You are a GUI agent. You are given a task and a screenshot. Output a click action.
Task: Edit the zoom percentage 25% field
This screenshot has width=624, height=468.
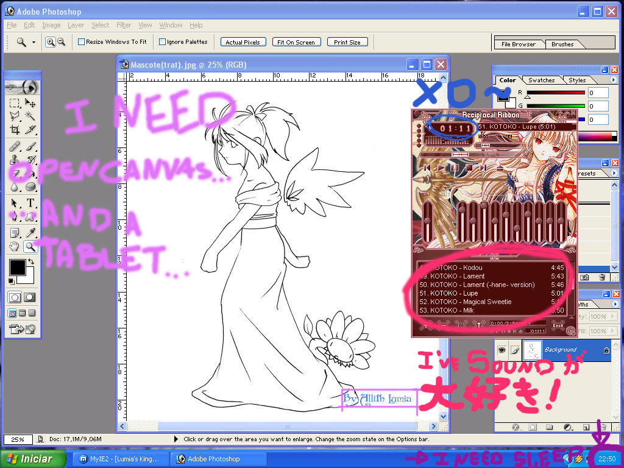pos(18,439)
